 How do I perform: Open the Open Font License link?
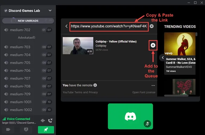(x=144, y=92)
